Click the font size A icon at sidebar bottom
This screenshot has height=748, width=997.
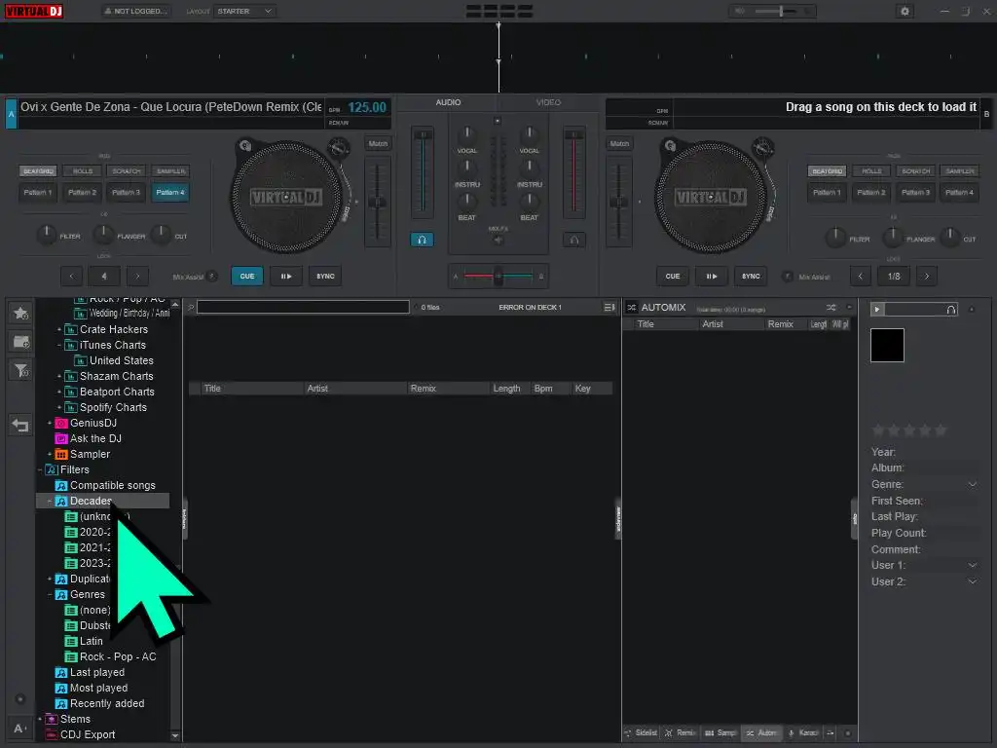[19, 729]
